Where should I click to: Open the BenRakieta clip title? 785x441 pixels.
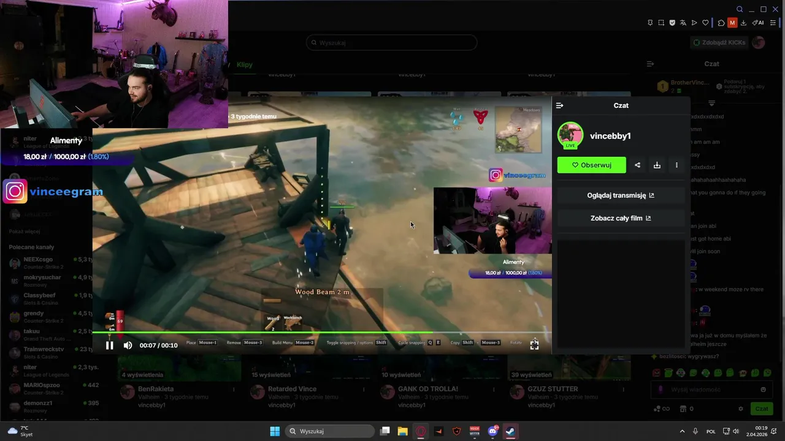[156, 389]
